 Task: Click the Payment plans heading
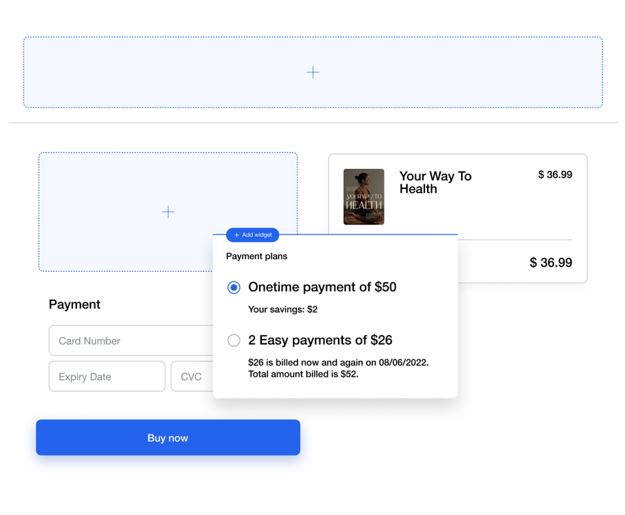click(257, 256)
